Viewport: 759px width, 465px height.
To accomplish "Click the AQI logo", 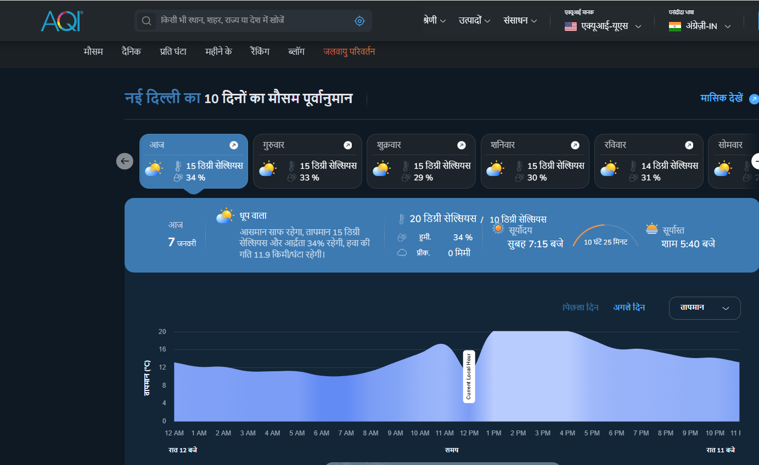I will pos(61,21).
